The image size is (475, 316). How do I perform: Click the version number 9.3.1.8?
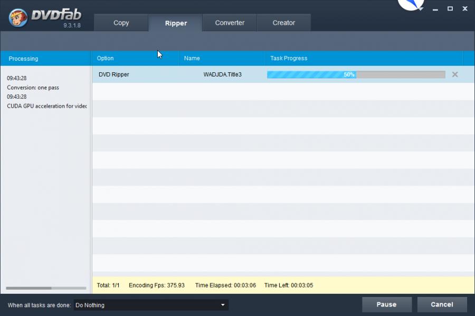(x=72, y=25)
